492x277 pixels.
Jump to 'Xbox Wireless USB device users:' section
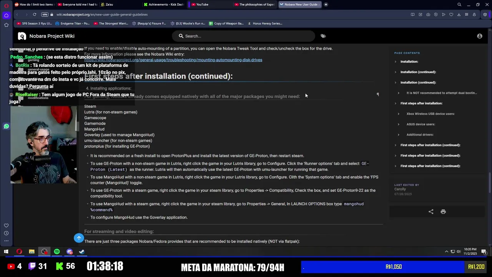pos(430,114)
